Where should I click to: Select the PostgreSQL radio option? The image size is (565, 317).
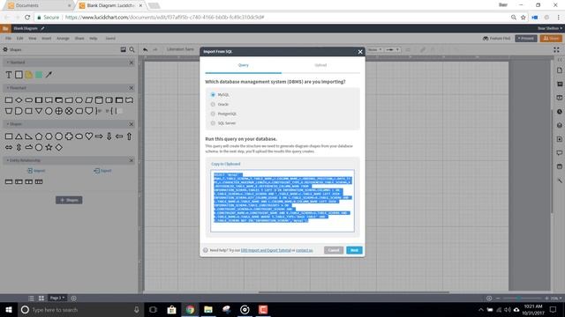tap(213, 114)
